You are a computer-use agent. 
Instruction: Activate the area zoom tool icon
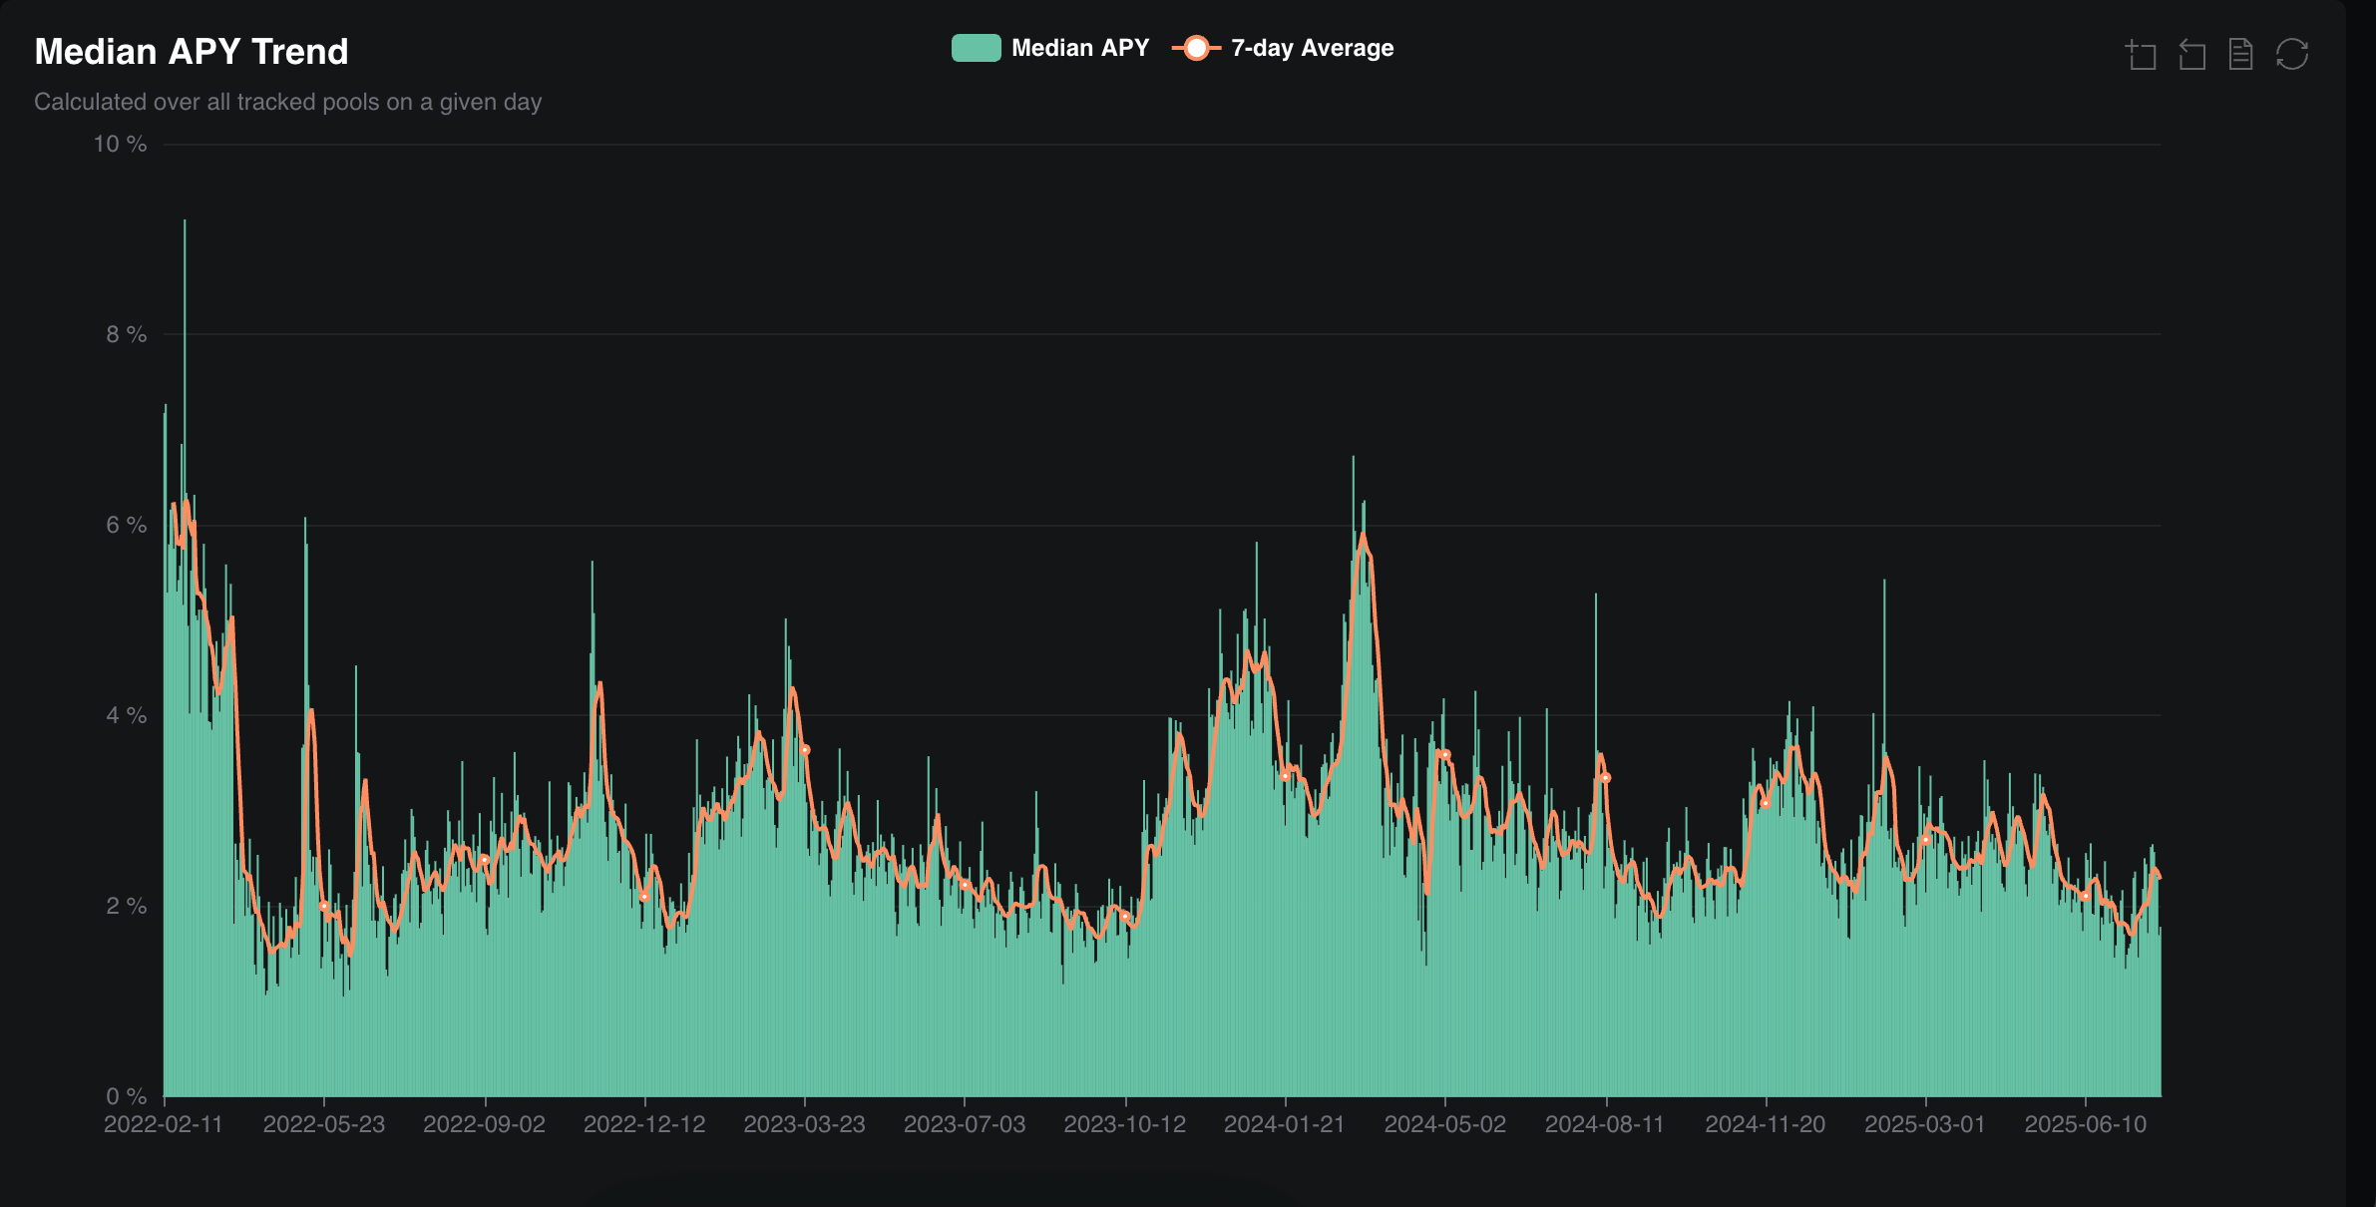pyautogui.click(x=2141, y=55)
